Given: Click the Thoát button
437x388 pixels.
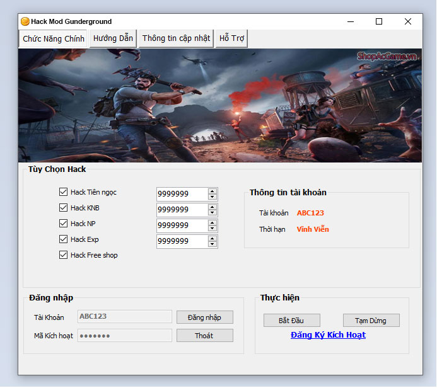Looking at the screenshot, I should [x=205, y=335].
